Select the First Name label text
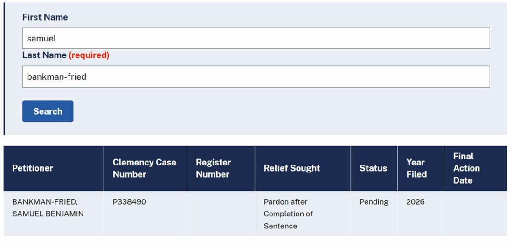513x248 pixels. [x=45, y=17]
